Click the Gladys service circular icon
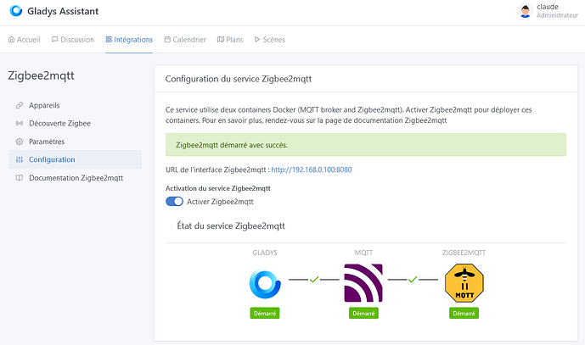This screenshot has width=585, height=345. (265, 284)
